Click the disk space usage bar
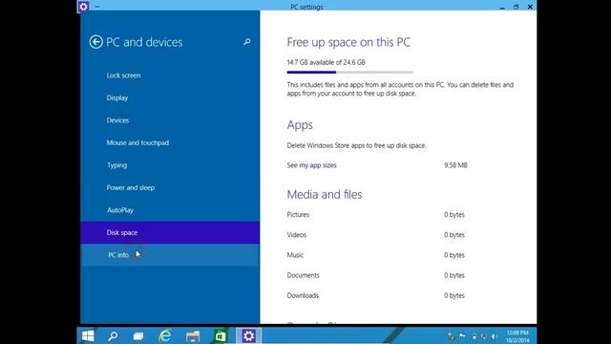The height and width of the screenshot is (344, 611). pos(350,73)
